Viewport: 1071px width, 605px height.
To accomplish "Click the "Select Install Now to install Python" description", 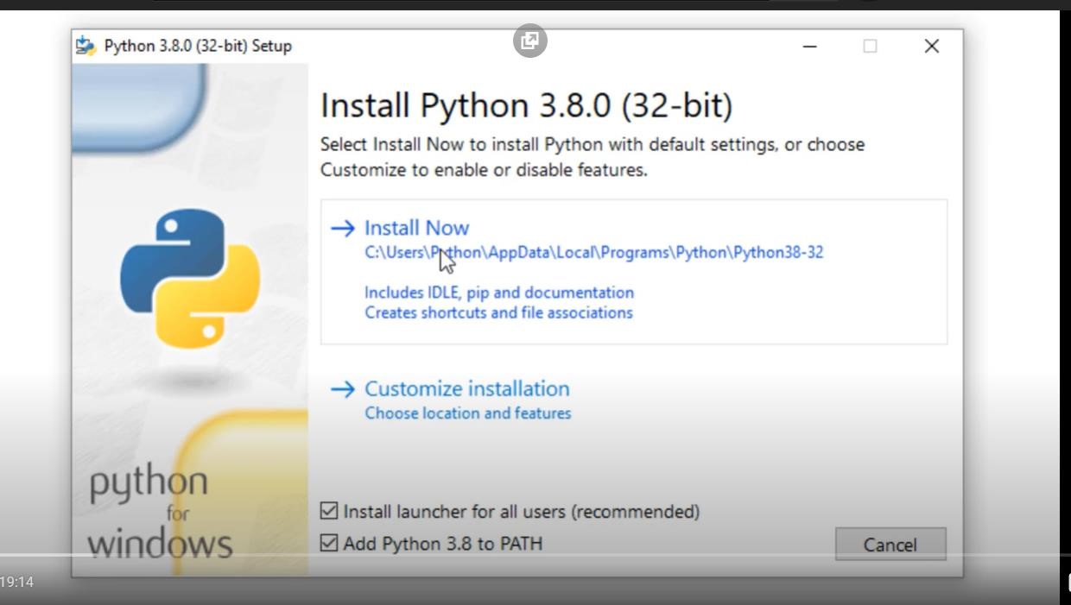I will click(x=593, y=157).
